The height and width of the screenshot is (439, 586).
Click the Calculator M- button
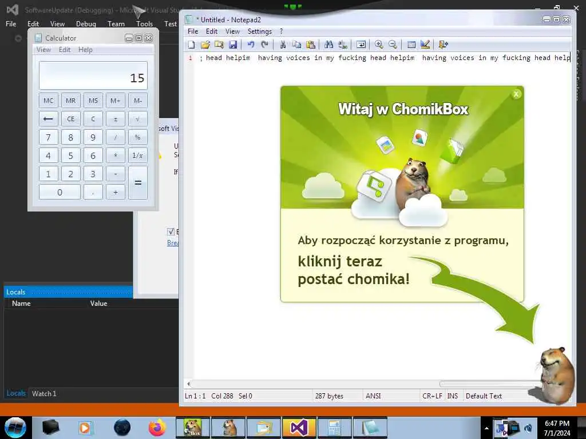(x=138, y=101)
